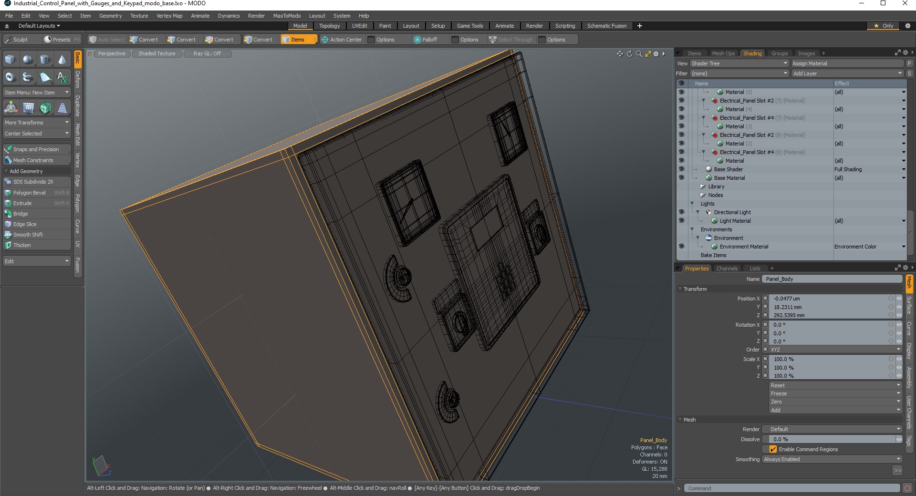Open the View Shader Tree dropdown
Screen dimensions: 916x496
tap(739, 63)
